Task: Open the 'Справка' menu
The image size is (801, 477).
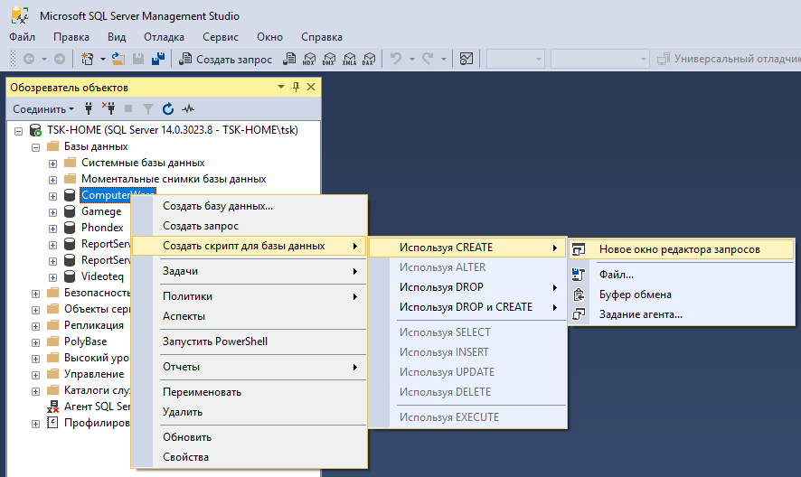Action: point(322,37)
